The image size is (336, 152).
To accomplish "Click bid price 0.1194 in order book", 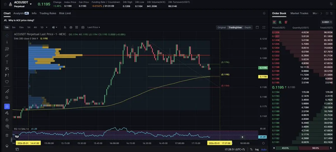I will (x=276, y=92).
